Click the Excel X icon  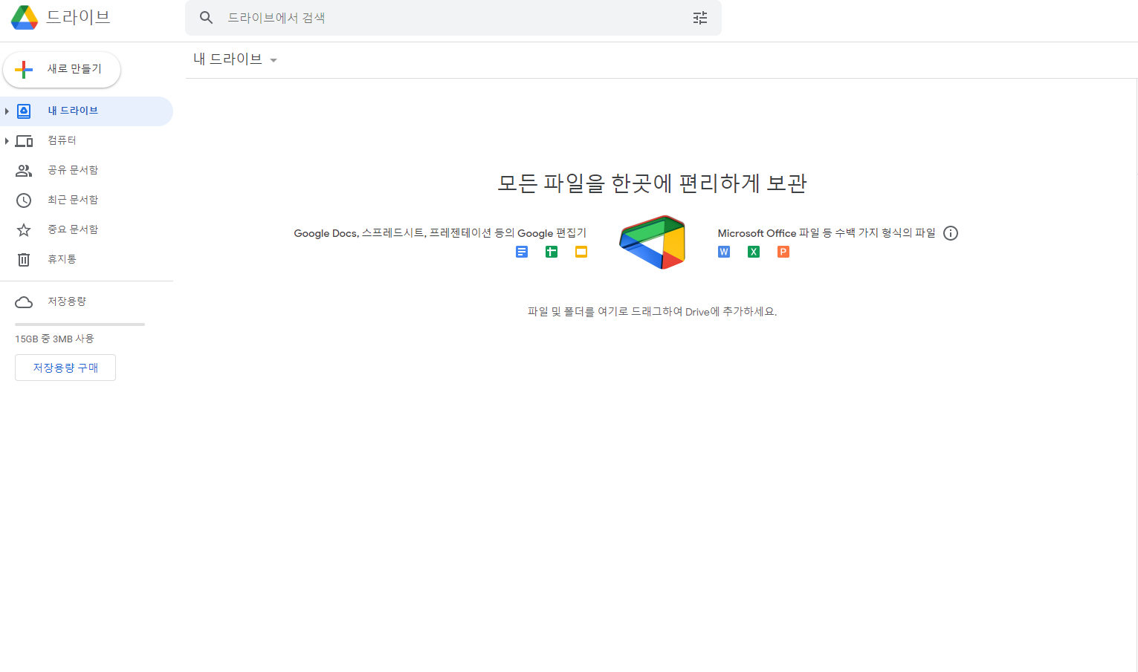[754, 252]
